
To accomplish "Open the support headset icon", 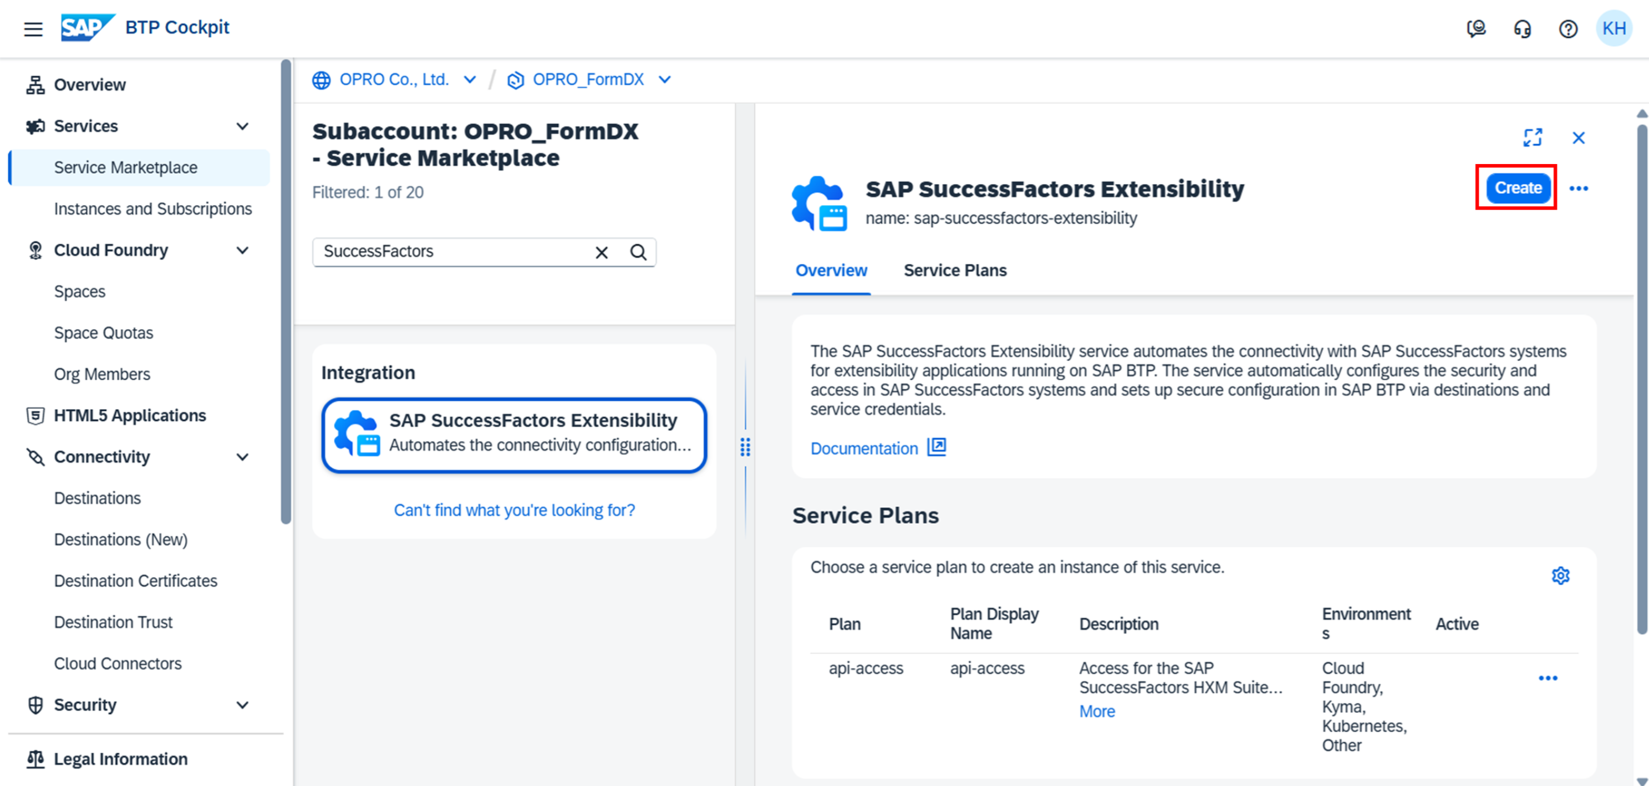I will click(1522, 29).
